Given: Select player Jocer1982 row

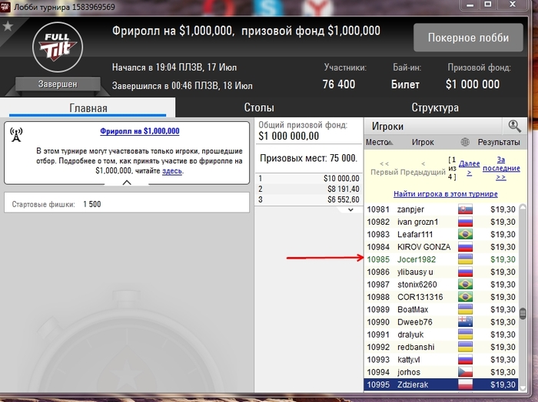Looking at the screenshot, I should coord(441,259).
